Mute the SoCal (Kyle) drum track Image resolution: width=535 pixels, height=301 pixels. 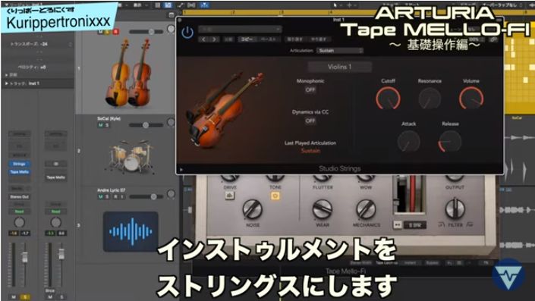click(x=101, y=125)
